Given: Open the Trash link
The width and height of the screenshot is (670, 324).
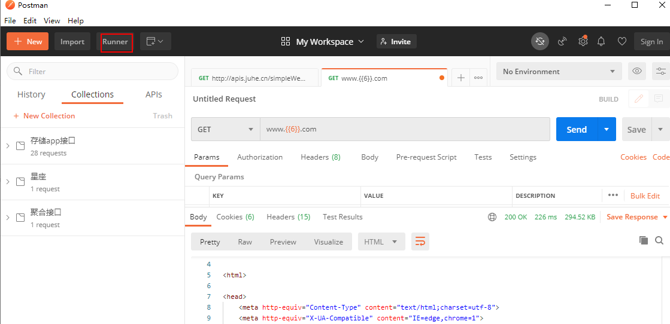Looking at the screenshot, I should 162,116.
